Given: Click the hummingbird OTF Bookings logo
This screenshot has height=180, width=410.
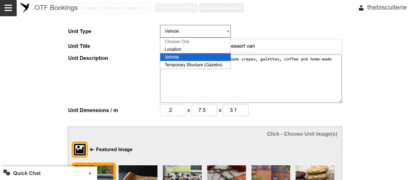Looking at the screenshot, I should pos(25,8).
